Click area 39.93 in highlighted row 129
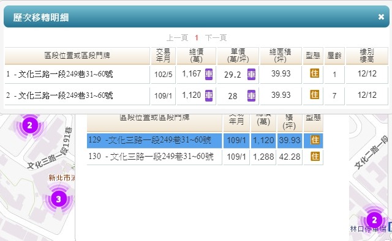Image resolution: width=392 pixels, height=241 pixels. tap(290, 140)
